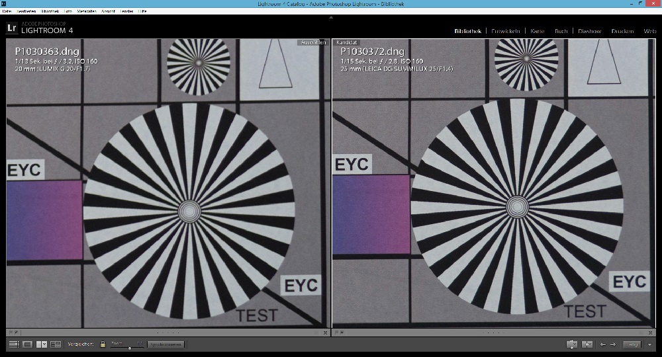
Task: Select previous photo with left arrow
Action: pyautogui.click(x=603, y=344)
